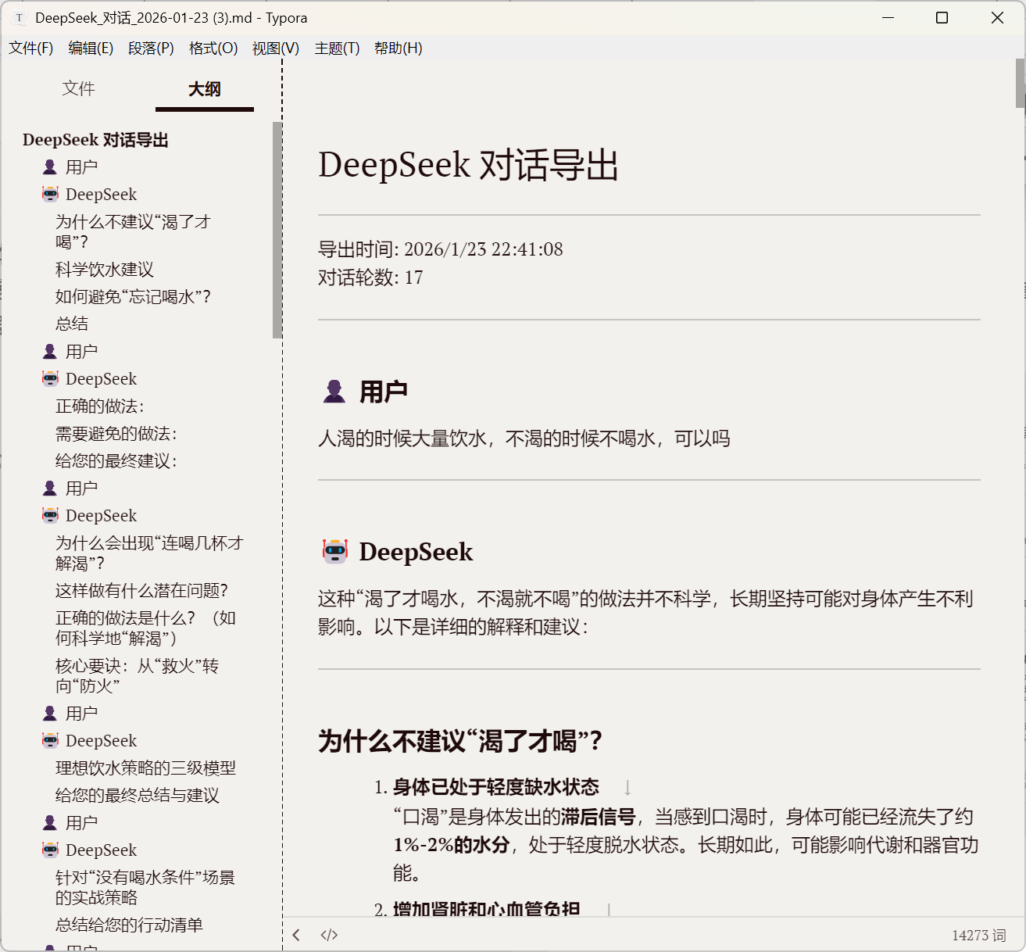Click the Typora app icon in title bar
Image resolution: width=1026 pixels, height=952 pixels.
20,18
